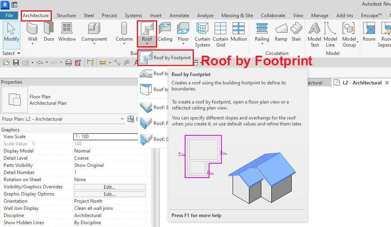Click the Wall Join Display value
The width and height of the screenshot is (391, 227).
point(93,208)
